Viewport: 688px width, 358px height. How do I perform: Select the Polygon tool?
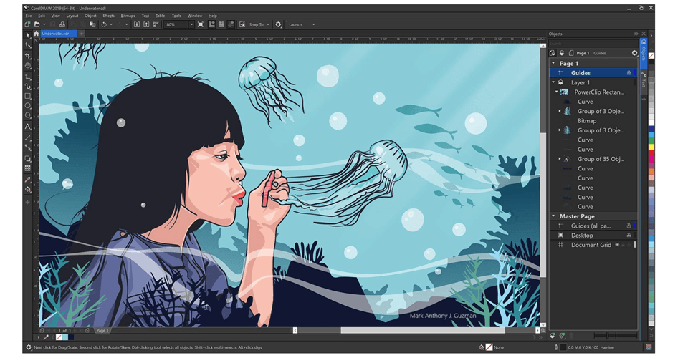28,116
